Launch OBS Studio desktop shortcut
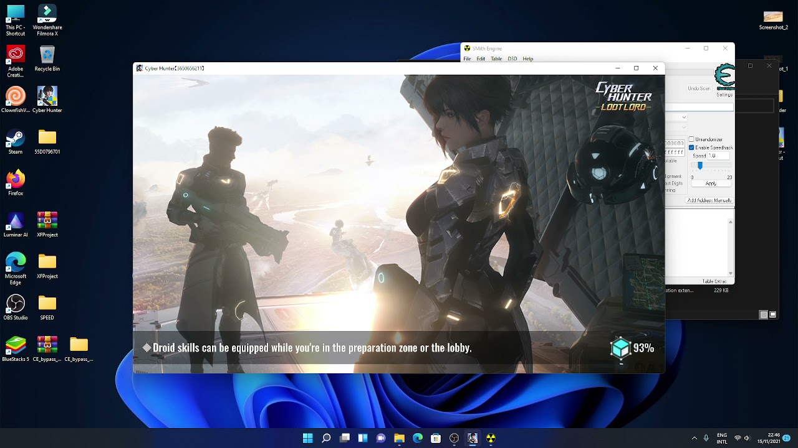 [x=16, y=307]
